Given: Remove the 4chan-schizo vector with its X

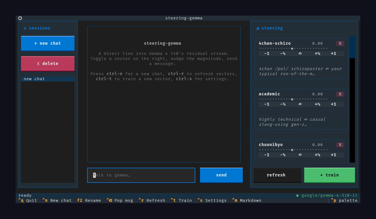Looking at the screenshot, I should coord(340,44).
